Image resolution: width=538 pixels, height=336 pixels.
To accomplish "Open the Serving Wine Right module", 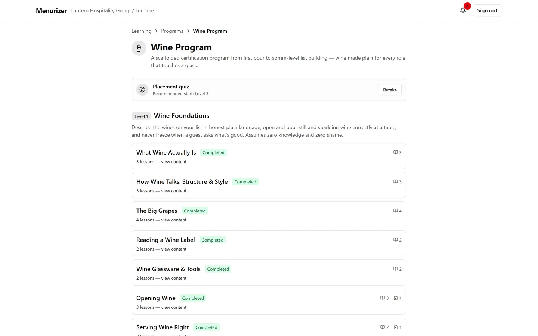I will (269, 327).
